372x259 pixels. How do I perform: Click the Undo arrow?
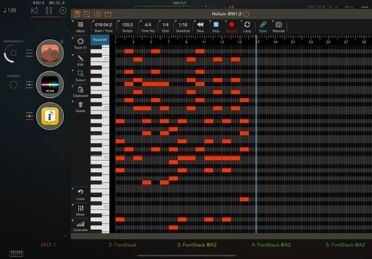tap(80, 194)
